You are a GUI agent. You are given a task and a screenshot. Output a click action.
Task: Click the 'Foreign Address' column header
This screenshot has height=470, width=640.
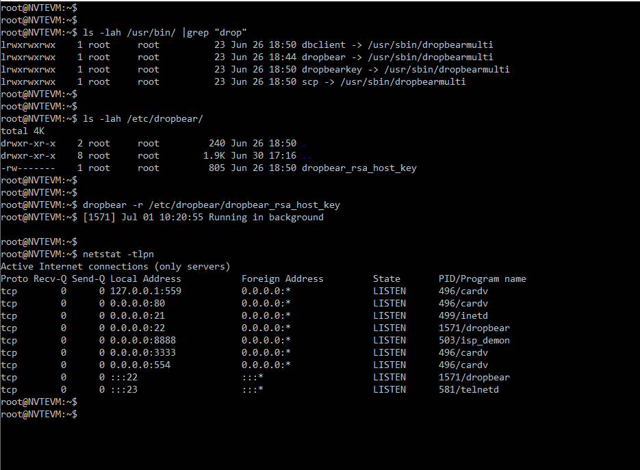point(282,278)
